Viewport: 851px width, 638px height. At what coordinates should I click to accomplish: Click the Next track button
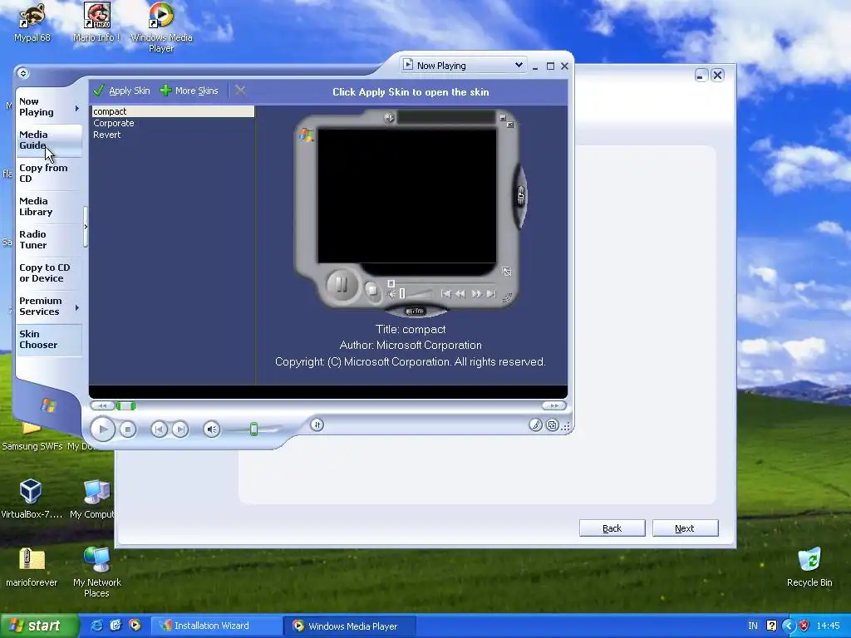[180, 429]
